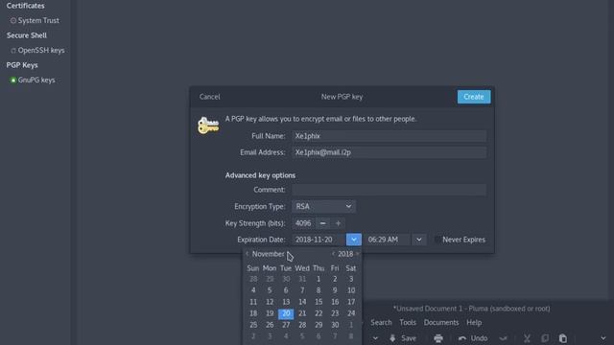Click the Save button in Pluma toolbar
The width and height of the screenshot is (614, 345).
[403, 338]
